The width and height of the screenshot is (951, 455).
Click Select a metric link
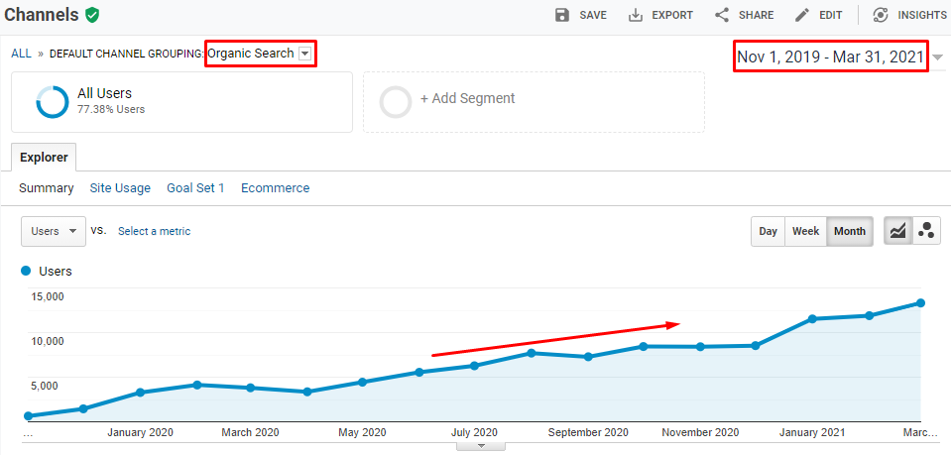click(154, 231)
